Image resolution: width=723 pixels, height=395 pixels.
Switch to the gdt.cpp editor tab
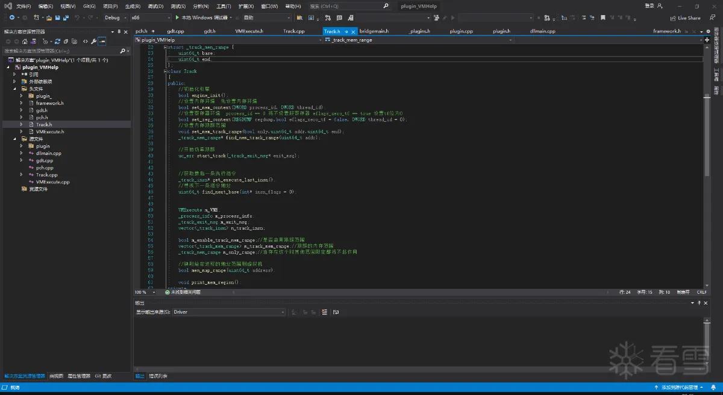coord(175,31)
